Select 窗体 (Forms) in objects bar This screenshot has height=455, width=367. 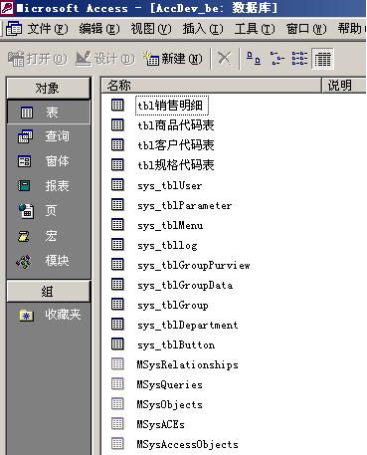(x=48, y=161)
